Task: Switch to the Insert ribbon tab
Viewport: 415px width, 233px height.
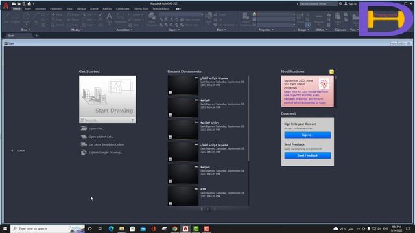Action: (x=28, y=8)
